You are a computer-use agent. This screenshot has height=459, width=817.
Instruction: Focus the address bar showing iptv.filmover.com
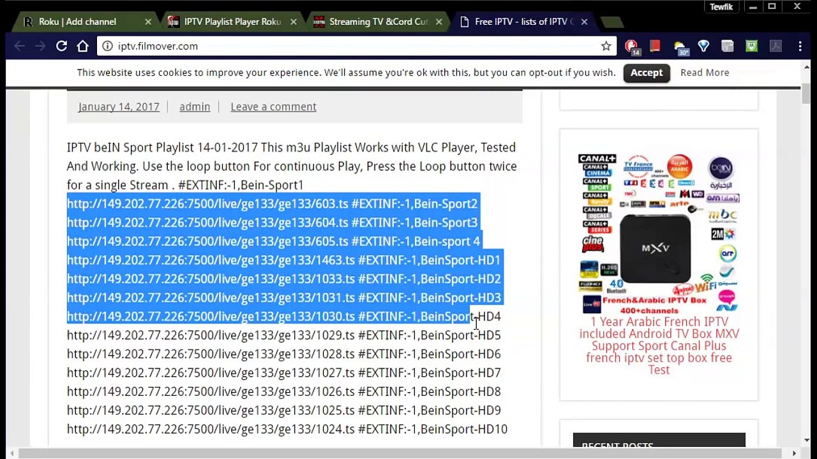coord(356,46)
